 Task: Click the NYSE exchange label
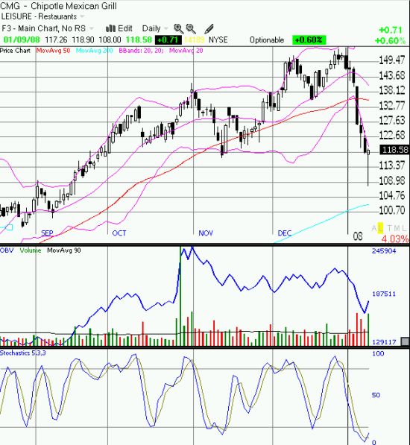[x=218, y=40]
